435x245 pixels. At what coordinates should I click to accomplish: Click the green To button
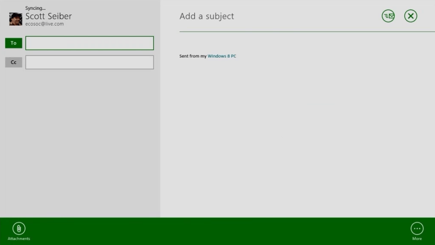point(14,43)
